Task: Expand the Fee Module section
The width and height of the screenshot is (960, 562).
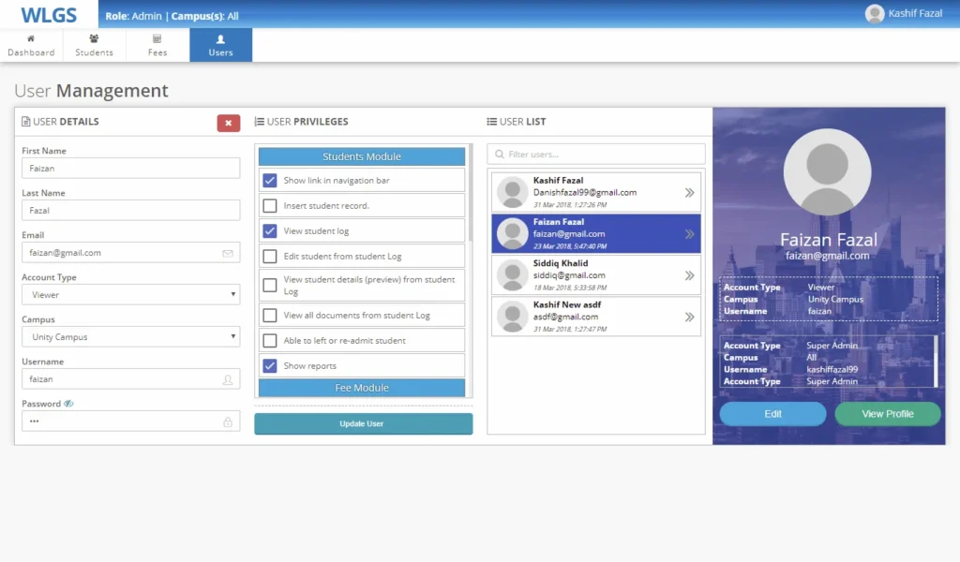Action: click(362, 388)
